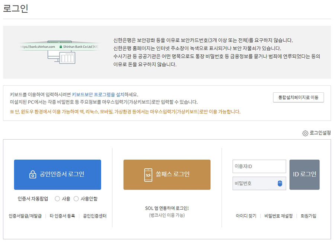Image resolution: width=335 pixels, height=242 pixels.
Task: Click the mouse-input icon in the 비밀번호 field
Action: (280, 183)
